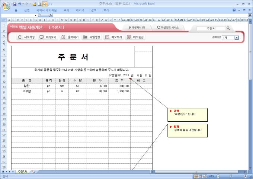
Task: Click the 메모숨김 button
Action: (x=135, y=37)
